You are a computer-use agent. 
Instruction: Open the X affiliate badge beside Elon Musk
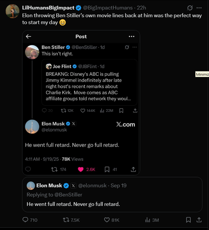[73, 186]
